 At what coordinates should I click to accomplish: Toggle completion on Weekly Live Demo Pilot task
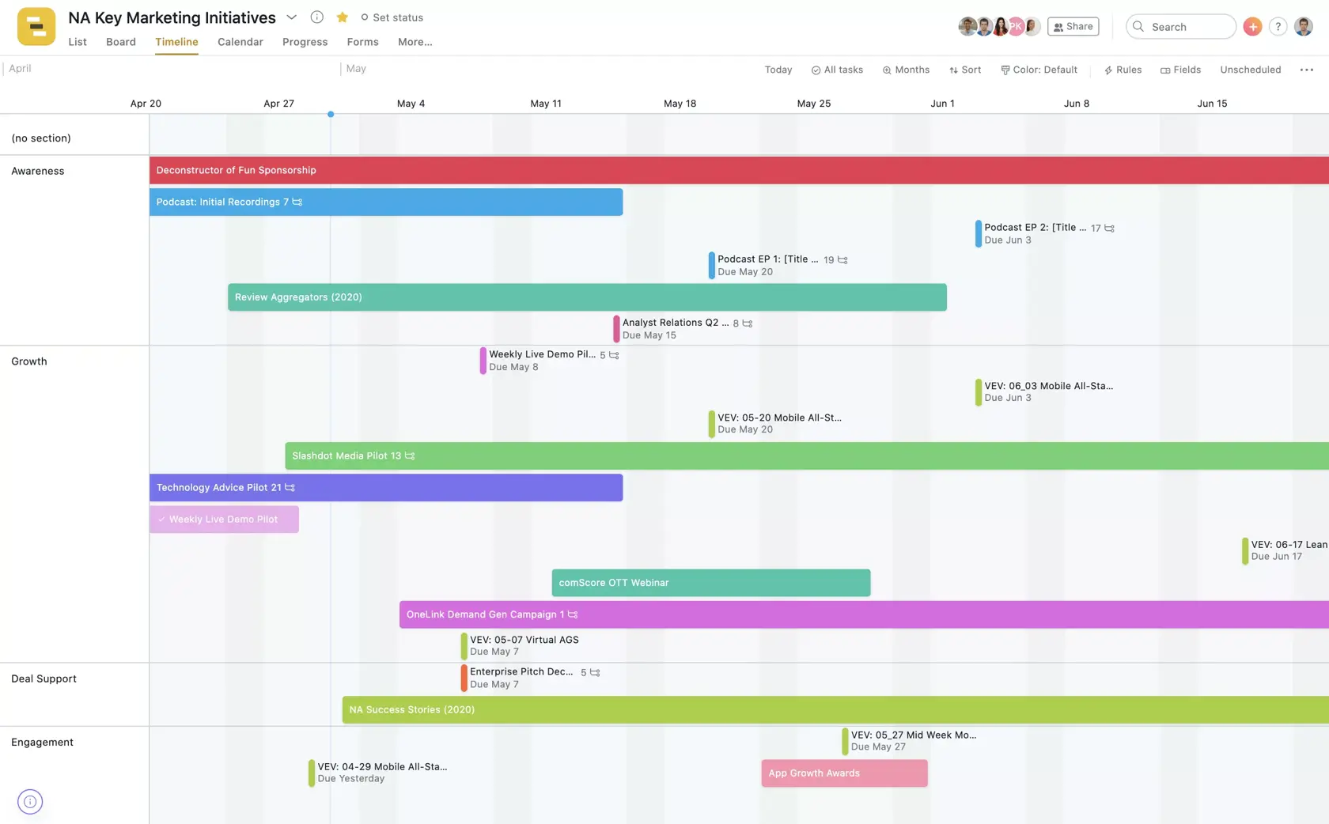[162, 519]
